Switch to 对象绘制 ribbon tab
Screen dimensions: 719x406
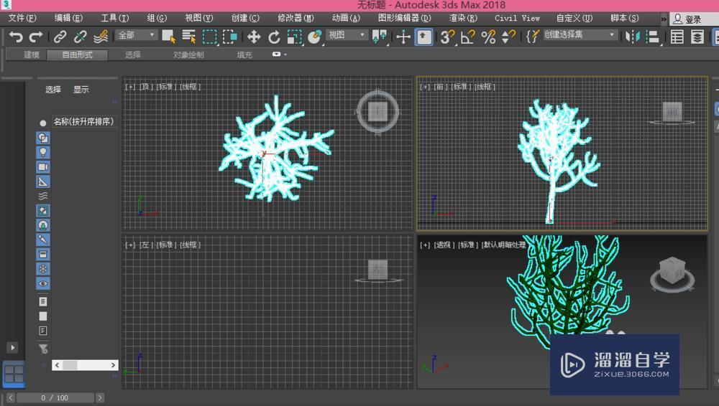pyautogui.click(x=188, y=55)
